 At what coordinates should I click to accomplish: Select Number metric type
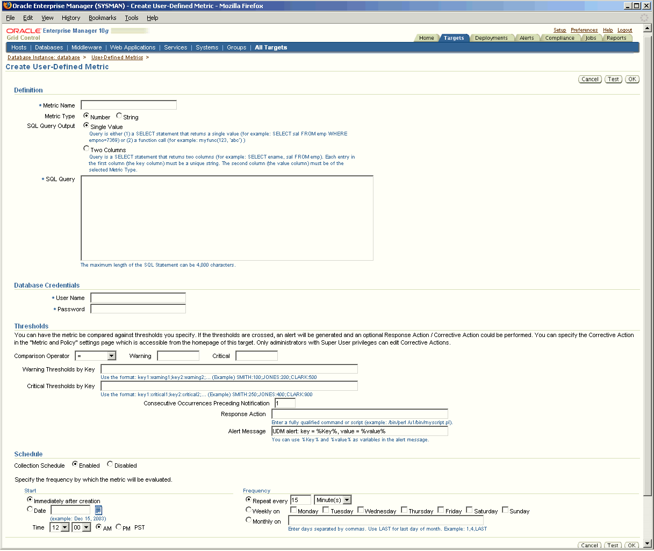point(87,116)
